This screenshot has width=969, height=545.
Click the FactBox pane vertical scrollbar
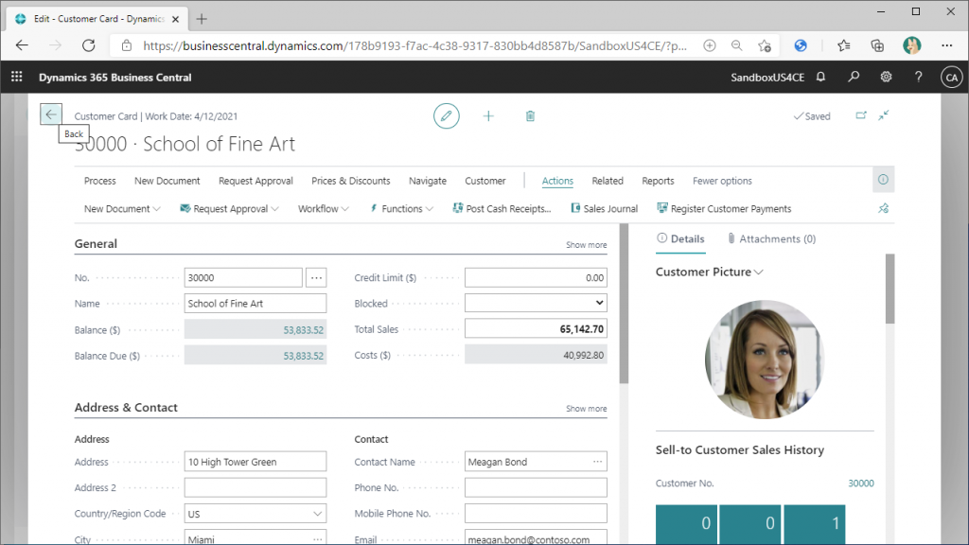pyautogui.click(x=890, y=289)
